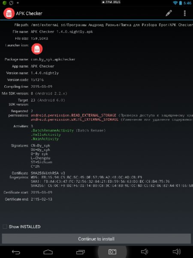Select the WRITE_EXTERNAL_STORAGE permission line
This screenshot has height=258, width=193.
coord(112,120)
